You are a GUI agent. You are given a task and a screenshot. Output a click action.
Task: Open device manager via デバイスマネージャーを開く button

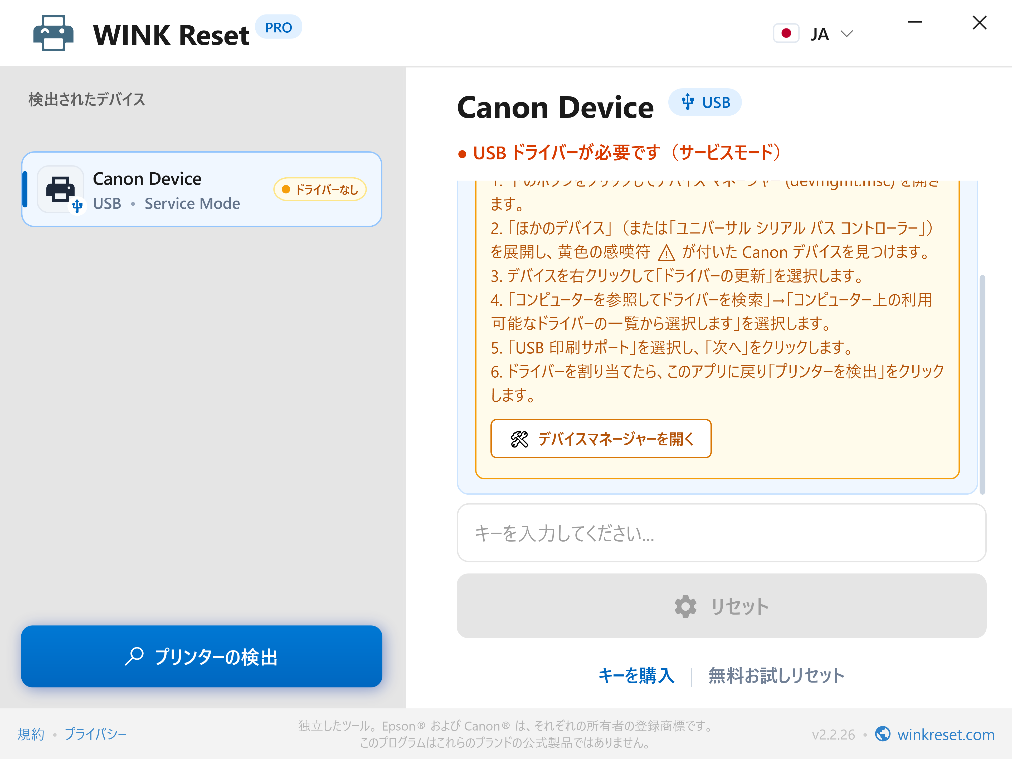tap(601, 439)
